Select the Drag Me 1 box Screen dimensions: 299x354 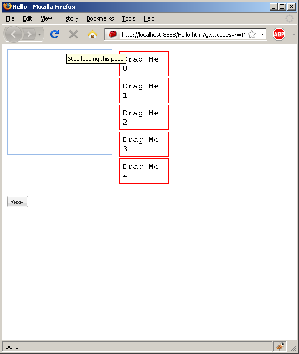click(144, 90)
